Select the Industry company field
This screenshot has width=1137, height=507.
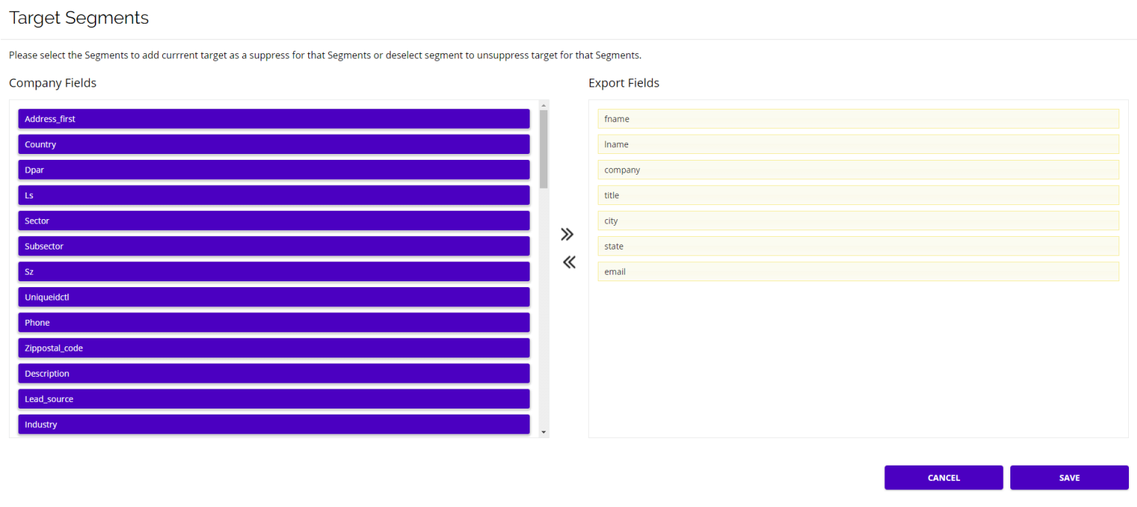coord(273,424)
